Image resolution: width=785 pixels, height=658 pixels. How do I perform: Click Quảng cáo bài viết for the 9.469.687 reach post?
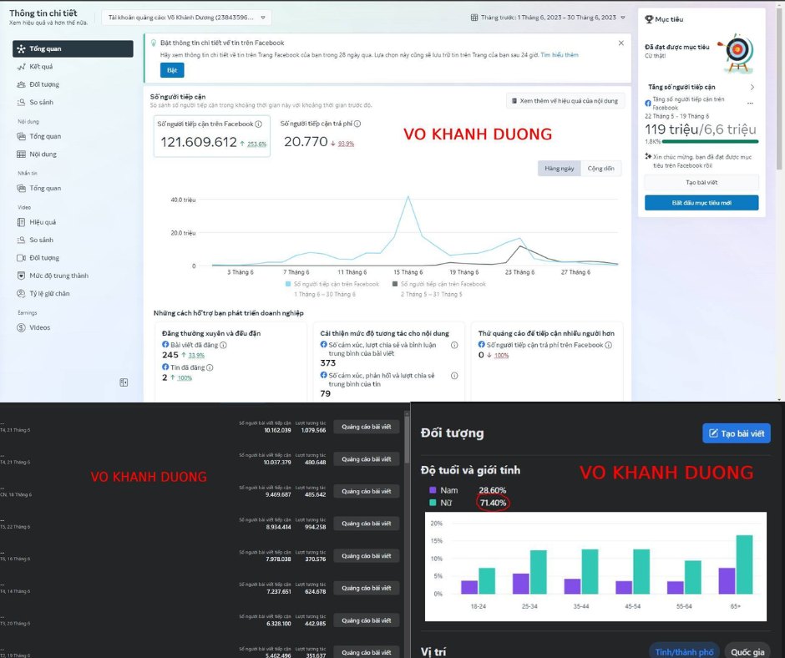[367, 491]
